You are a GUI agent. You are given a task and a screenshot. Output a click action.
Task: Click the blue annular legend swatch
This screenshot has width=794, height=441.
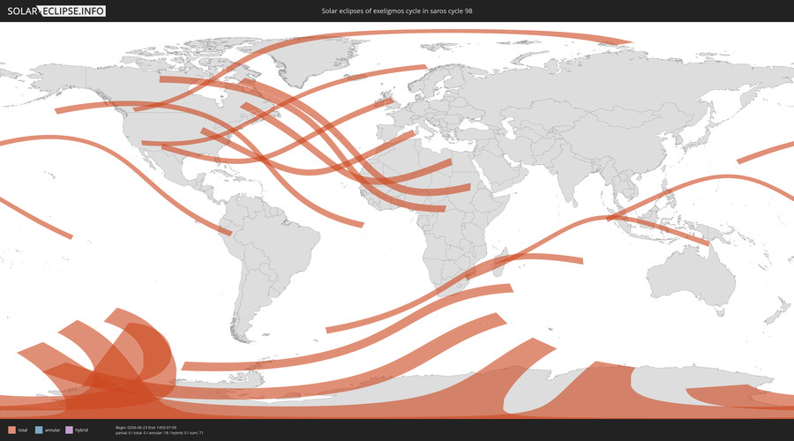(x=40, y=430)
